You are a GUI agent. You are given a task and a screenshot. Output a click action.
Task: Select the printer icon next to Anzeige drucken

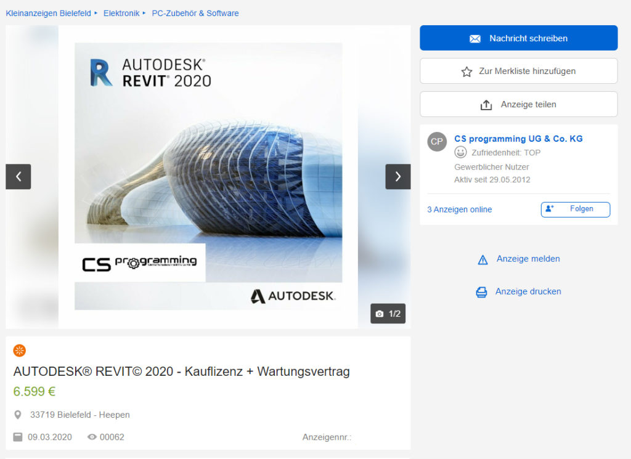pos(481,291)
